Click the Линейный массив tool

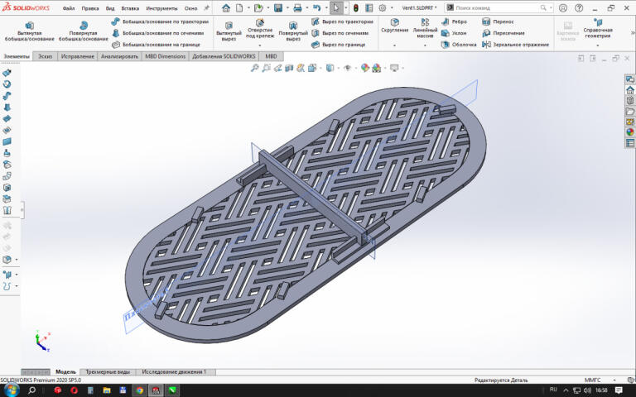(425, 28)
